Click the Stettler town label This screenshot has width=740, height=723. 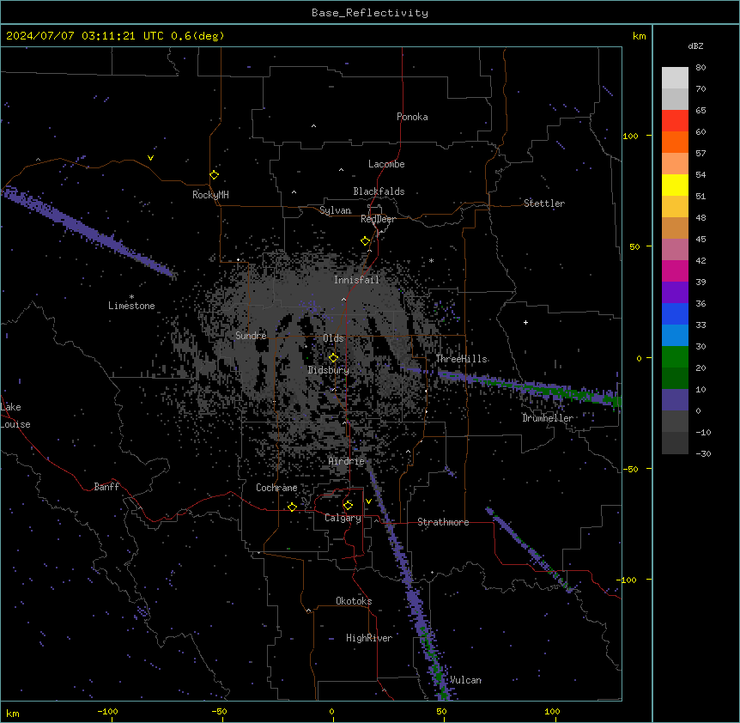(x=544, y=204)
